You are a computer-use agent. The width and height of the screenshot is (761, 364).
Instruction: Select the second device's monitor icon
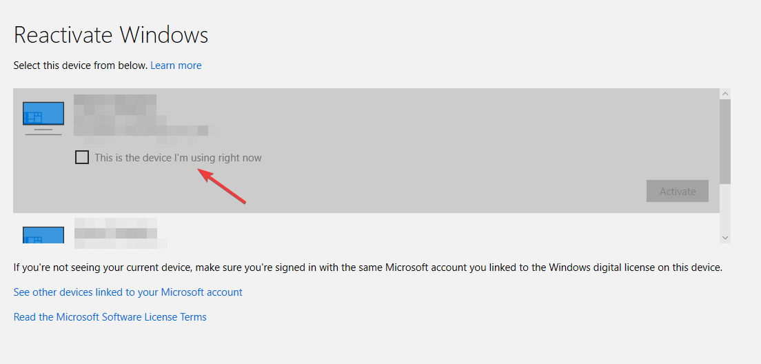click(x=43, y=235)
